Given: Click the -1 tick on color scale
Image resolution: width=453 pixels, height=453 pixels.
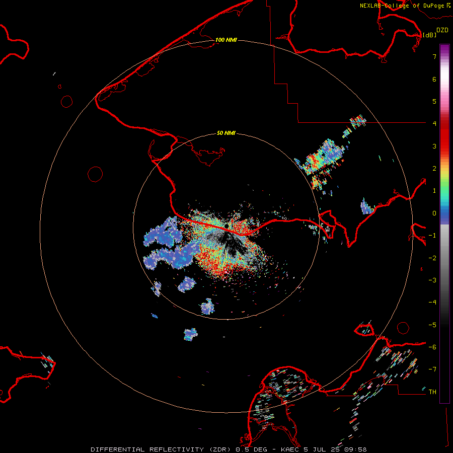Looking at the screenshot, I should point(432,236).
